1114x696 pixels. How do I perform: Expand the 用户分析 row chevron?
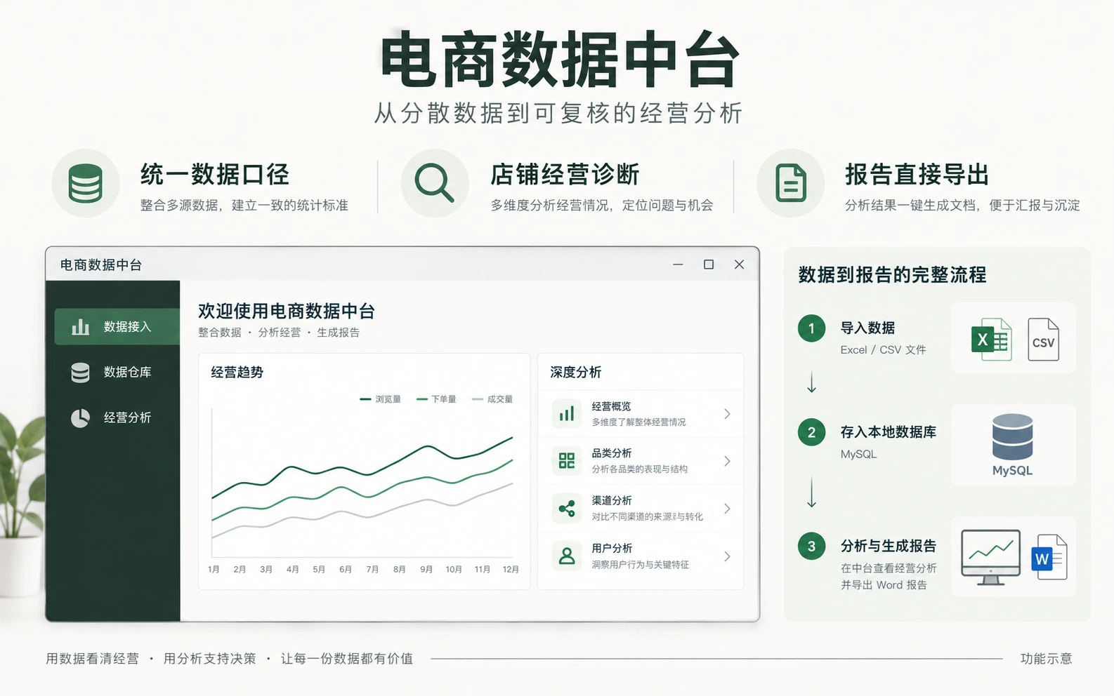click(727, 556)
